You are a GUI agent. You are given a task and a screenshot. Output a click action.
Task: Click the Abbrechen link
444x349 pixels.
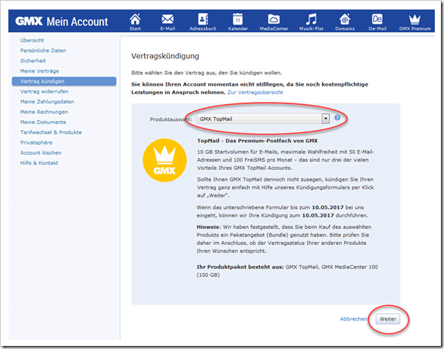click(354, 319)
